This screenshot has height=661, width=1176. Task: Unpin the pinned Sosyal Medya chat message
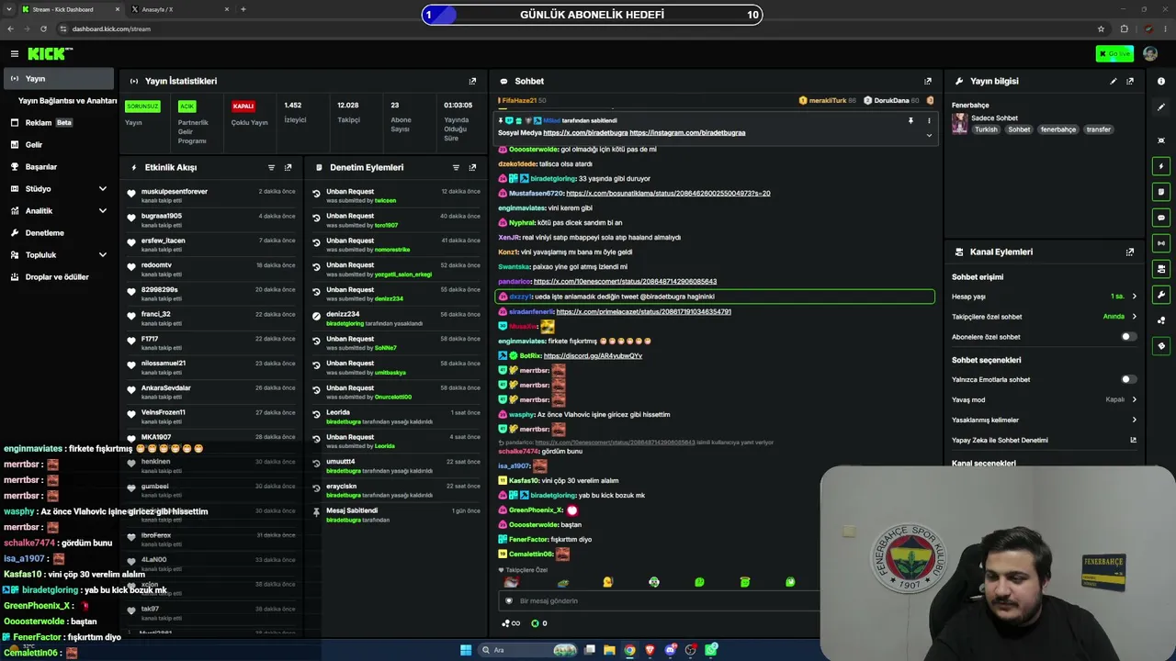(910, 120)
